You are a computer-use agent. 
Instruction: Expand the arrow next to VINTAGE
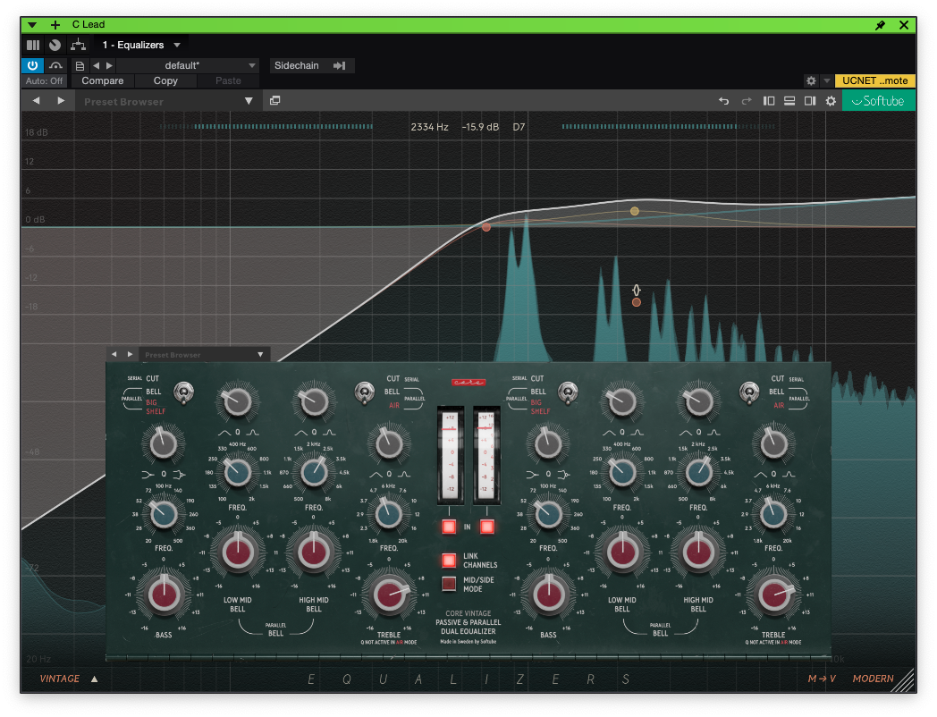[x=95, y=679]
